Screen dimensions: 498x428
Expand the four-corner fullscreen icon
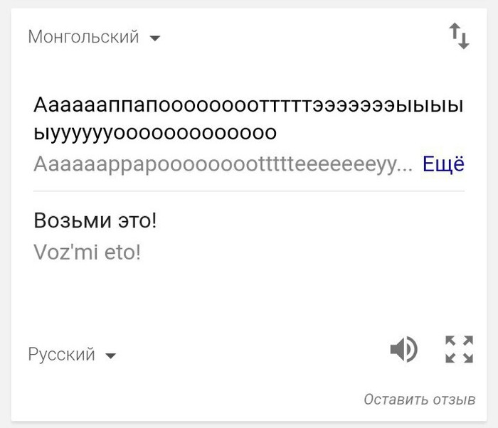tap(459, 349)
